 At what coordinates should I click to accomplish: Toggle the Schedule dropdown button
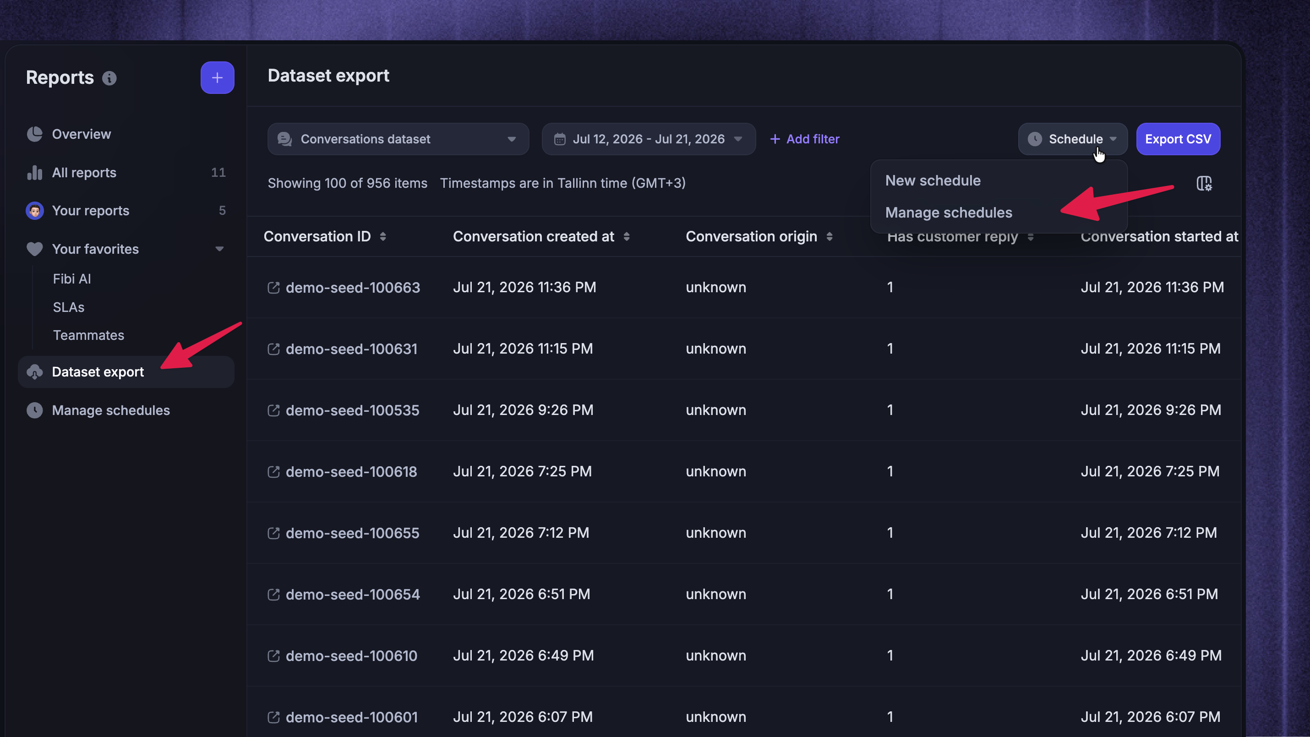tap(1073, 139)
